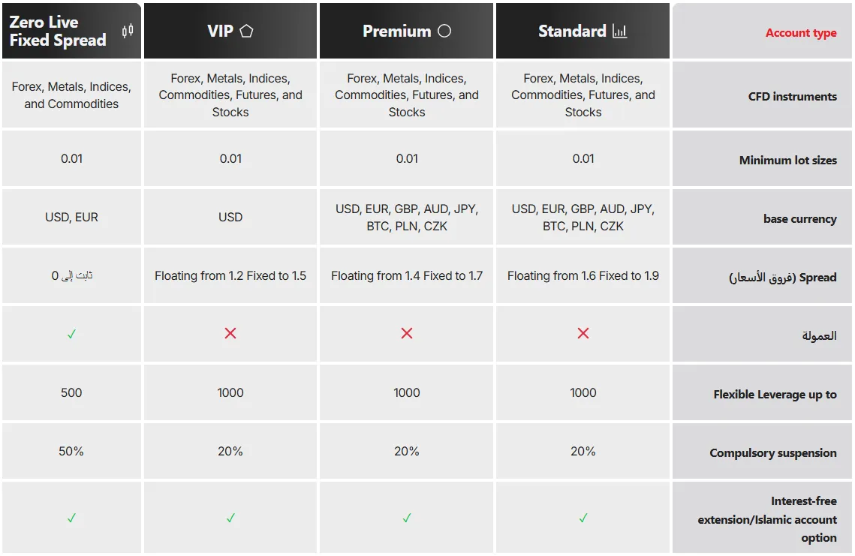Select Zero Live Fixed Spread column header
The image size is (855, 556).
pos(71,31)
